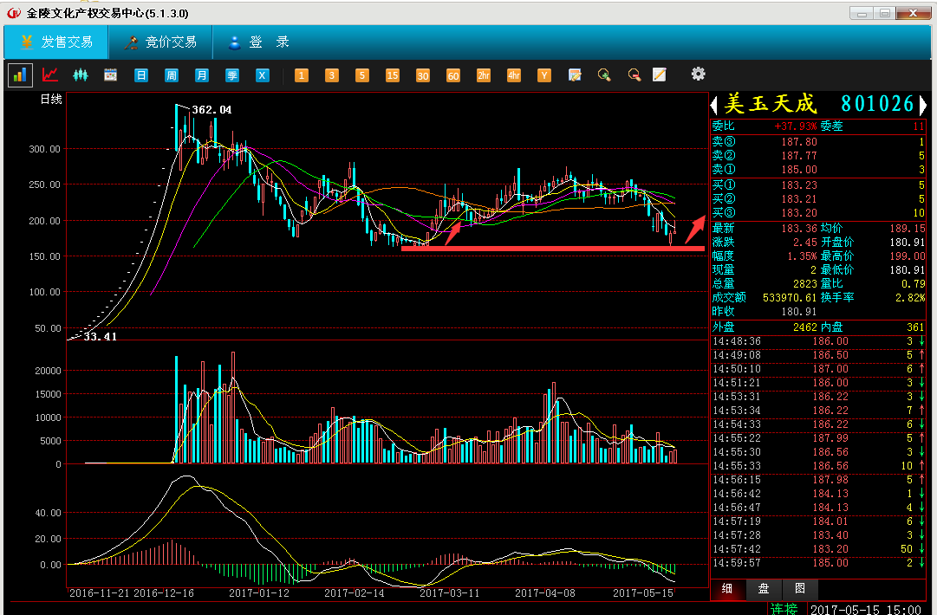Select the 2hr period button

pyautogui.click(x=484, y=75)
